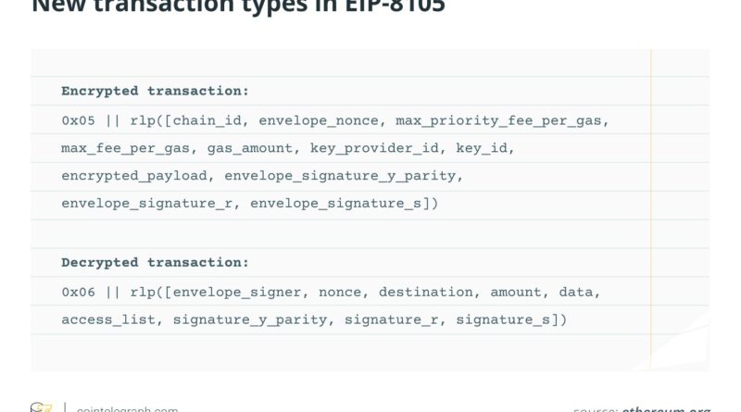Select the "Encrypted transaction:" label
This screenshot has width=741, height=412.
pos(155,91)
